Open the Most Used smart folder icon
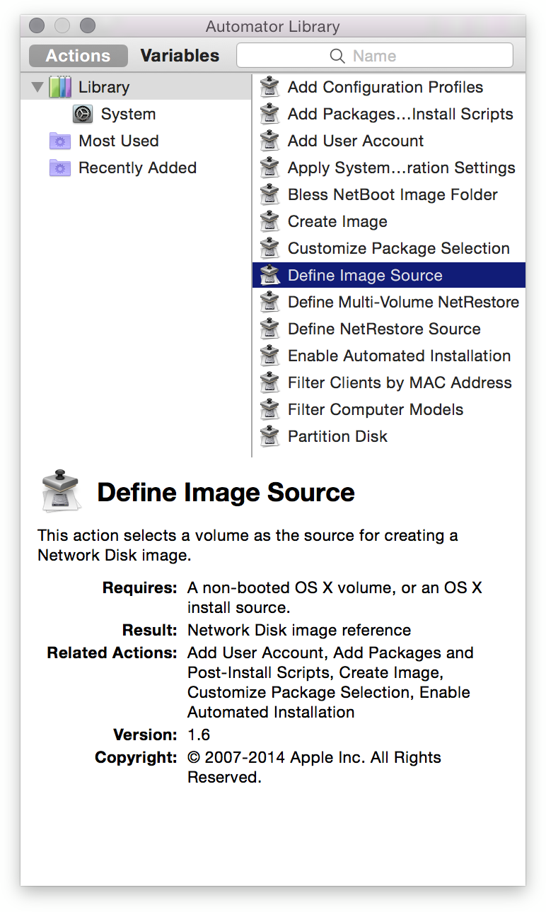Viewport: 546px width, 912px height. click(x=60, y=141)
